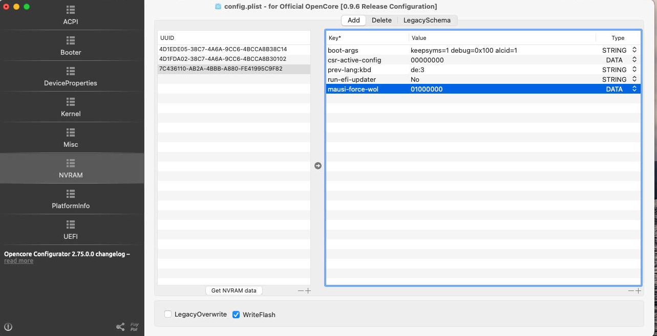Remove UUID with minus under UUID list
The image size is (657, 336).
(301, 290)
